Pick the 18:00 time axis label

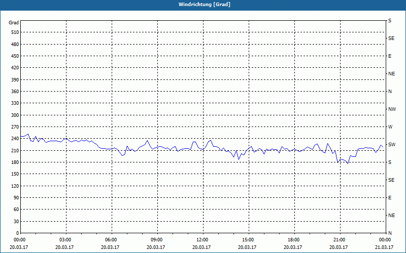click(294, 240)
